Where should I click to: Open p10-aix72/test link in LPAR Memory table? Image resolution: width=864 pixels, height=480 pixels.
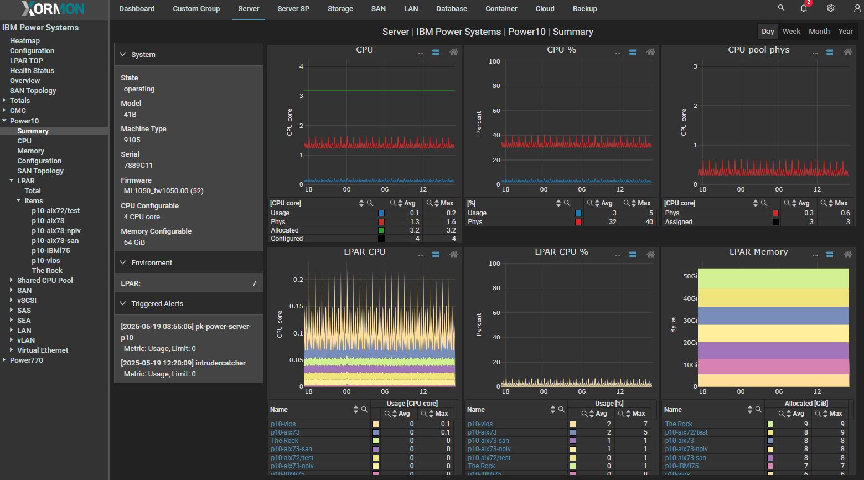pyautogui.click(x=686, y=432)
